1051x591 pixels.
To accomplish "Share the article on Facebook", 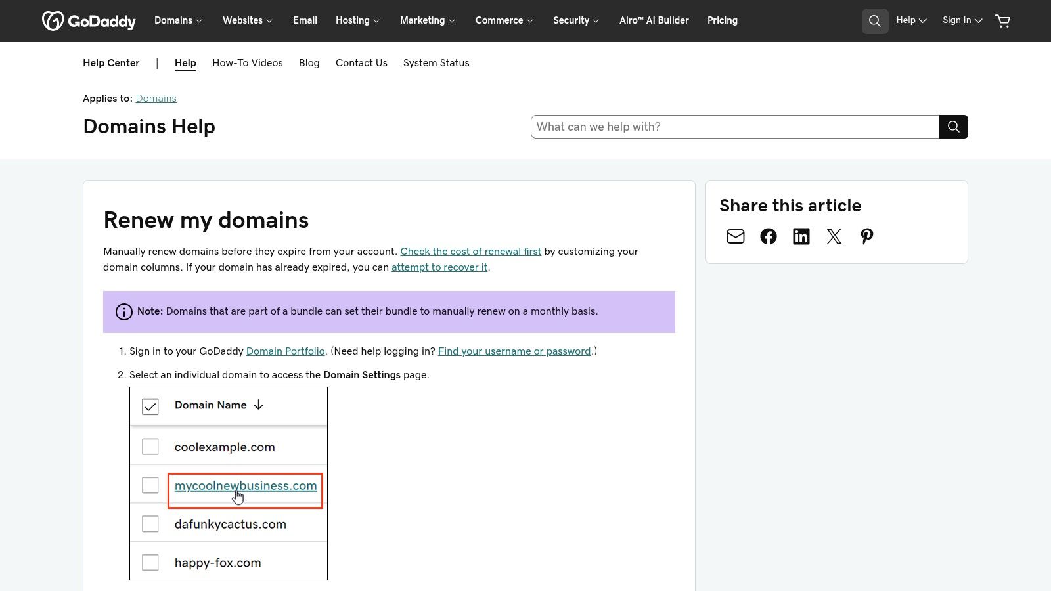I will click(768, 236).
